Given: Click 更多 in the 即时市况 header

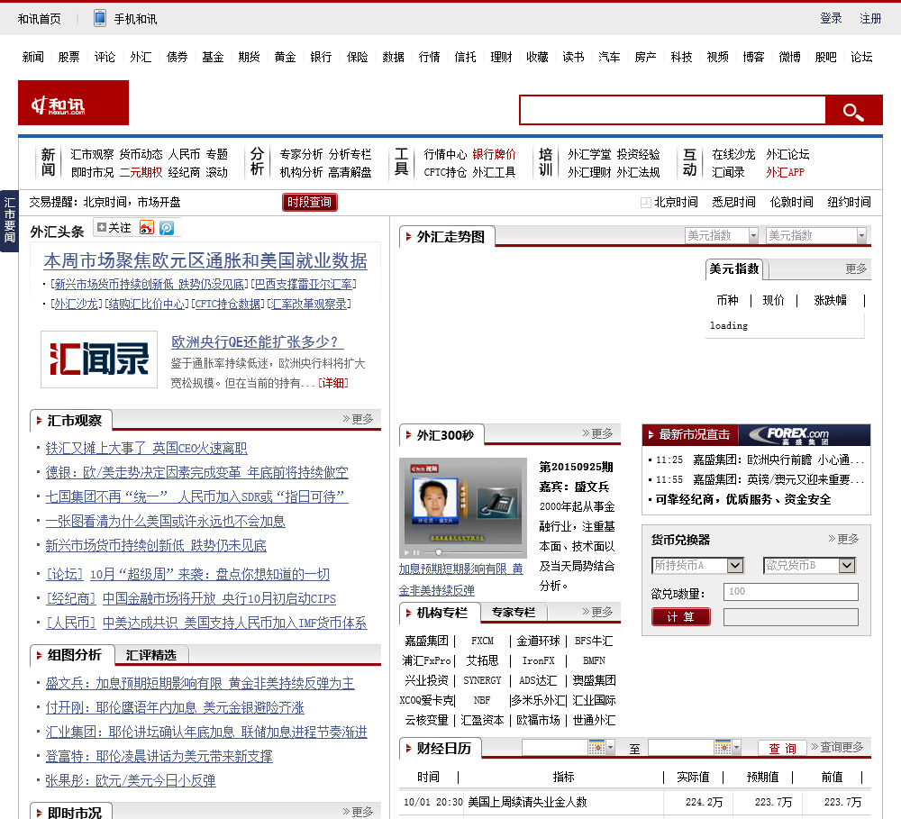Looking at the screenshot, I should click(358, 812).
